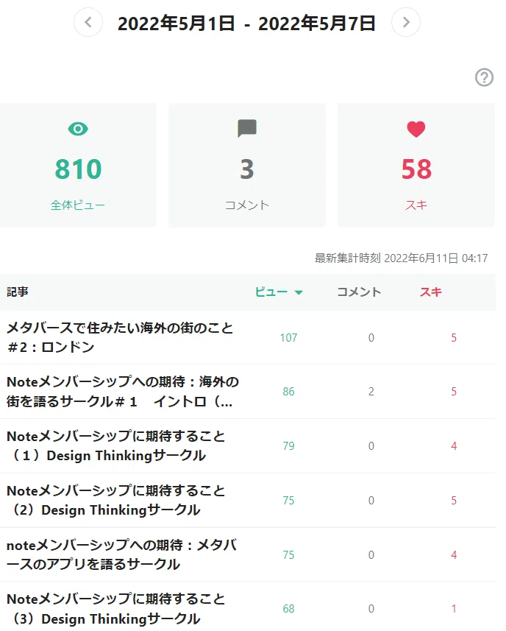The height and width of the screenshot is (631, 506).
Task: Sort the table by コメント column
Action: click(x=359, y=292)
